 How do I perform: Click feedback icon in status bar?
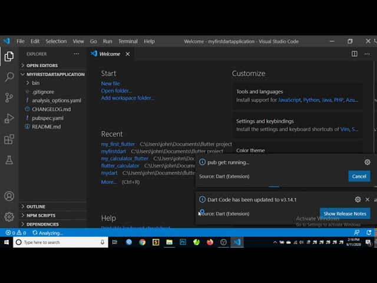pyautogui.click(x=356, y=232)
